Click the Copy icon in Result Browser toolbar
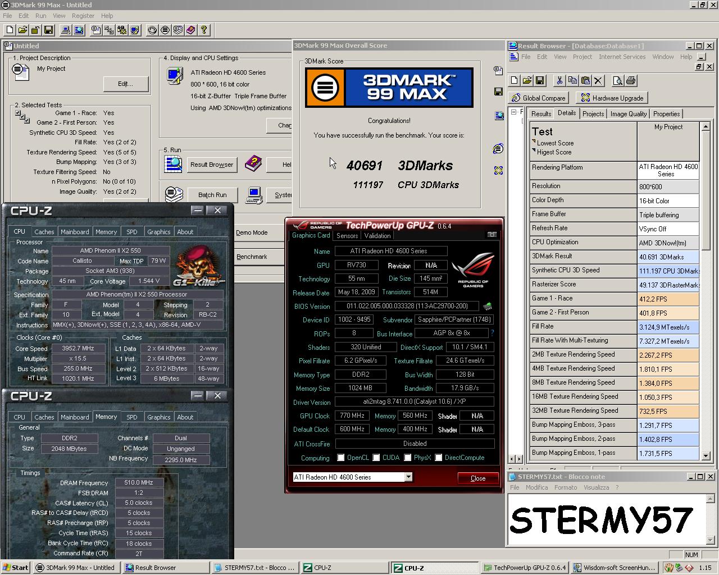Screen dimensions: 719x575 coord(572,81)
